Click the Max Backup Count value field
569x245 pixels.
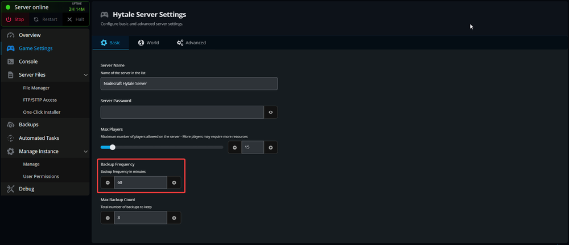point(141,218)
